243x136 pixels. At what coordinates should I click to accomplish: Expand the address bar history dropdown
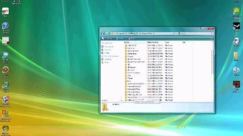coord(173,33)
